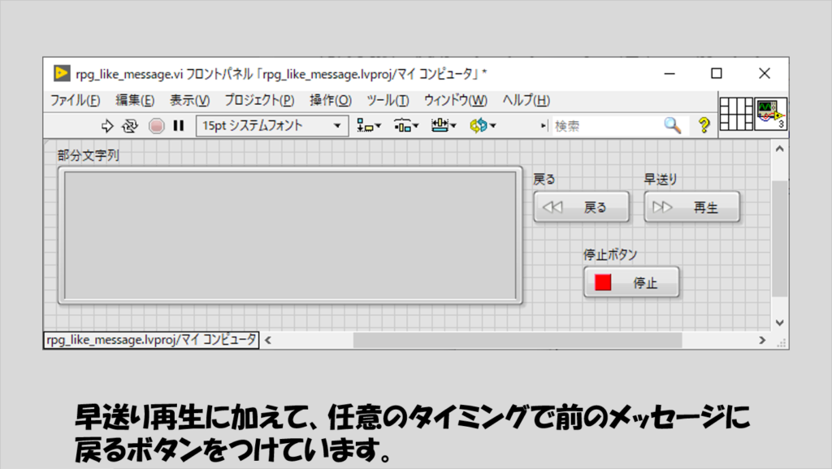Expand the Distribute Objects dropdown
Image resolution: width=832 pixels, height=469 pixels.
point(406,126)
